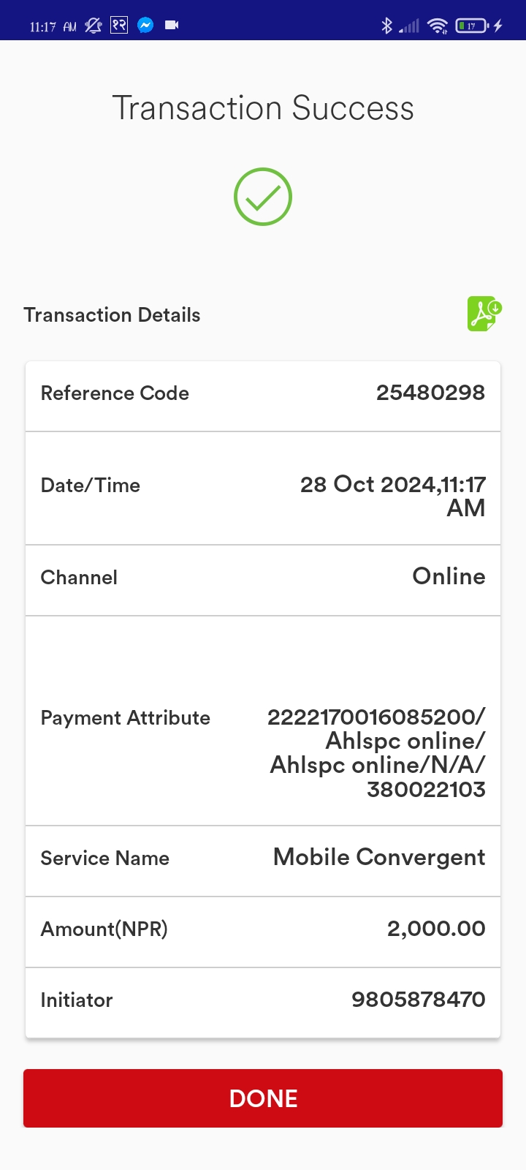Tap the Amount(NPR) 2,000.00 value
This screenshot has width=526, height=1170.
[436, 929]
